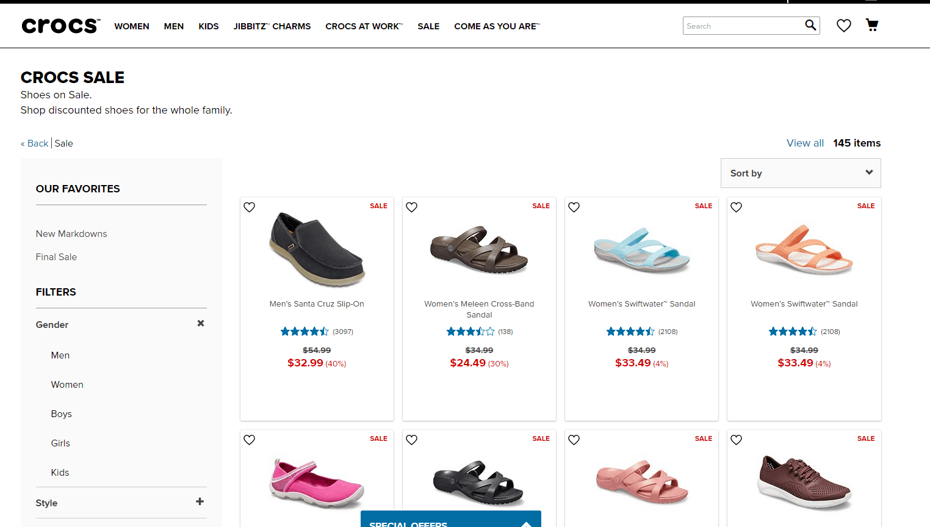Click the brown Meleen Cross-Band Sandal image

pyautogui.click(x=479, y=250)
